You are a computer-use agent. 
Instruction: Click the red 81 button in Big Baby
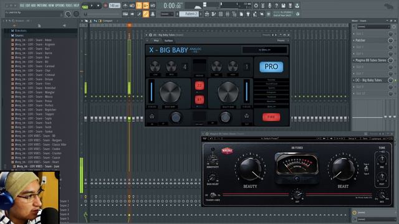199,100
